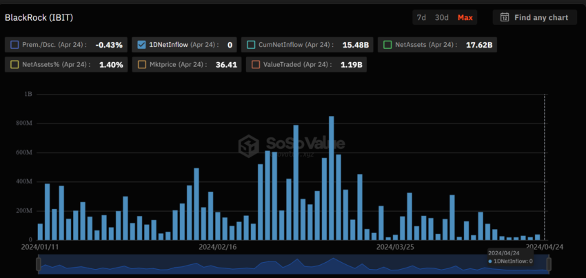Click the right handle of the range slider
Screen dimensions: 586x278
point(549,264)
